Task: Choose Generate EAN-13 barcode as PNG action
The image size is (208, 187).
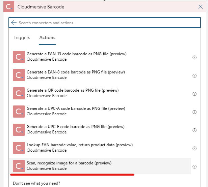Action: [77, 57]
